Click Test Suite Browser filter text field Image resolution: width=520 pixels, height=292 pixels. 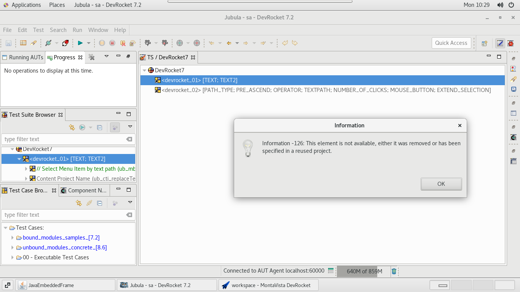coord(63,139)
